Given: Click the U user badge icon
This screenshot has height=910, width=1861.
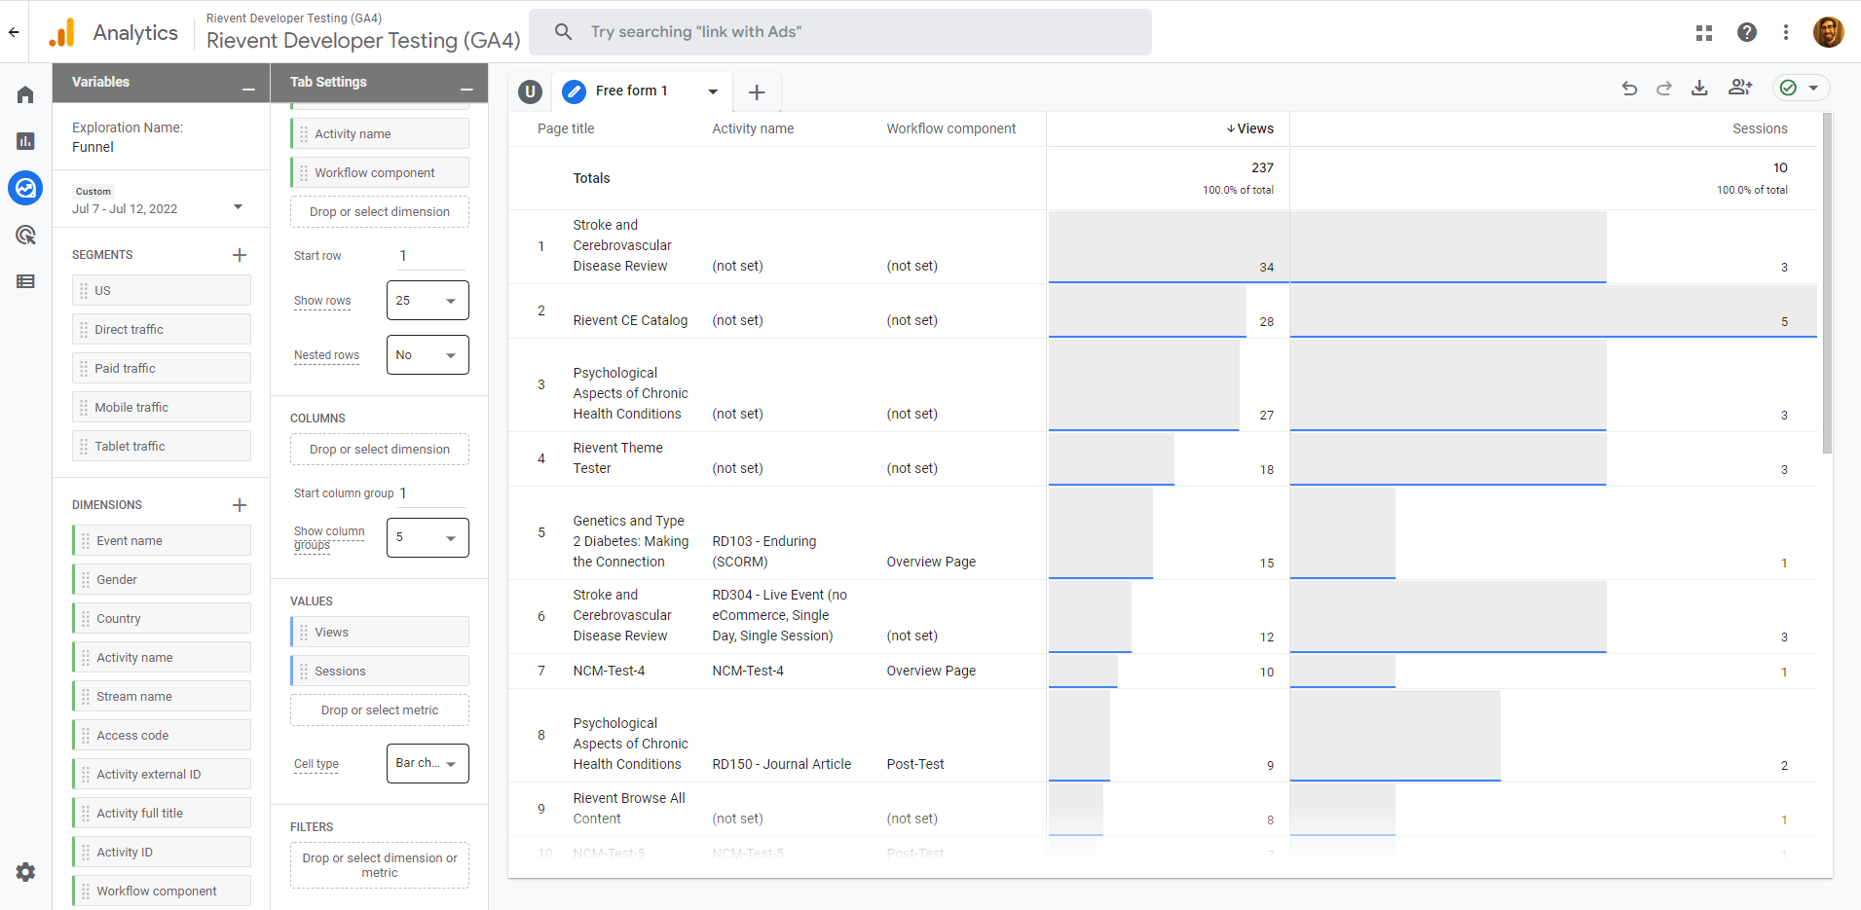Looking at the screenshot, I should 530,91.
